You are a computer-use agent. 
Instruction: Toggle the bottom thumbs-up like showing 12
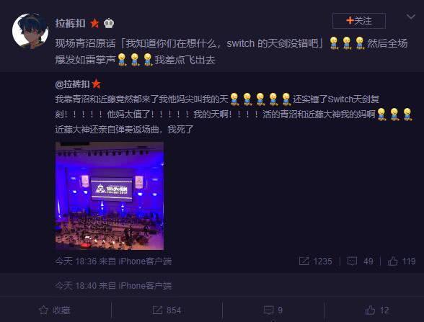coord(377,310)
